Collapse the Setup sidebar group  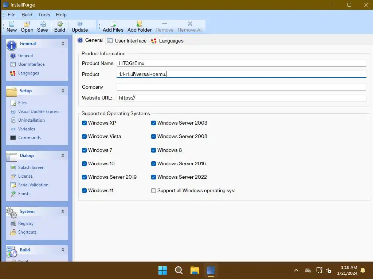point(63,90)
